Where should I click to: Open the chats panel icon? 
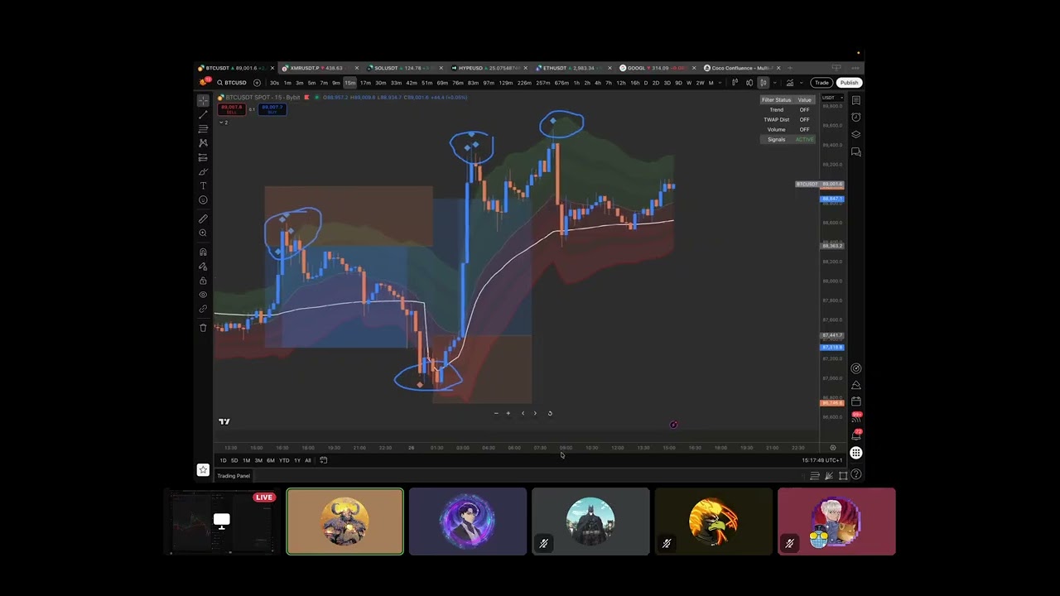[x=856, y=152]
